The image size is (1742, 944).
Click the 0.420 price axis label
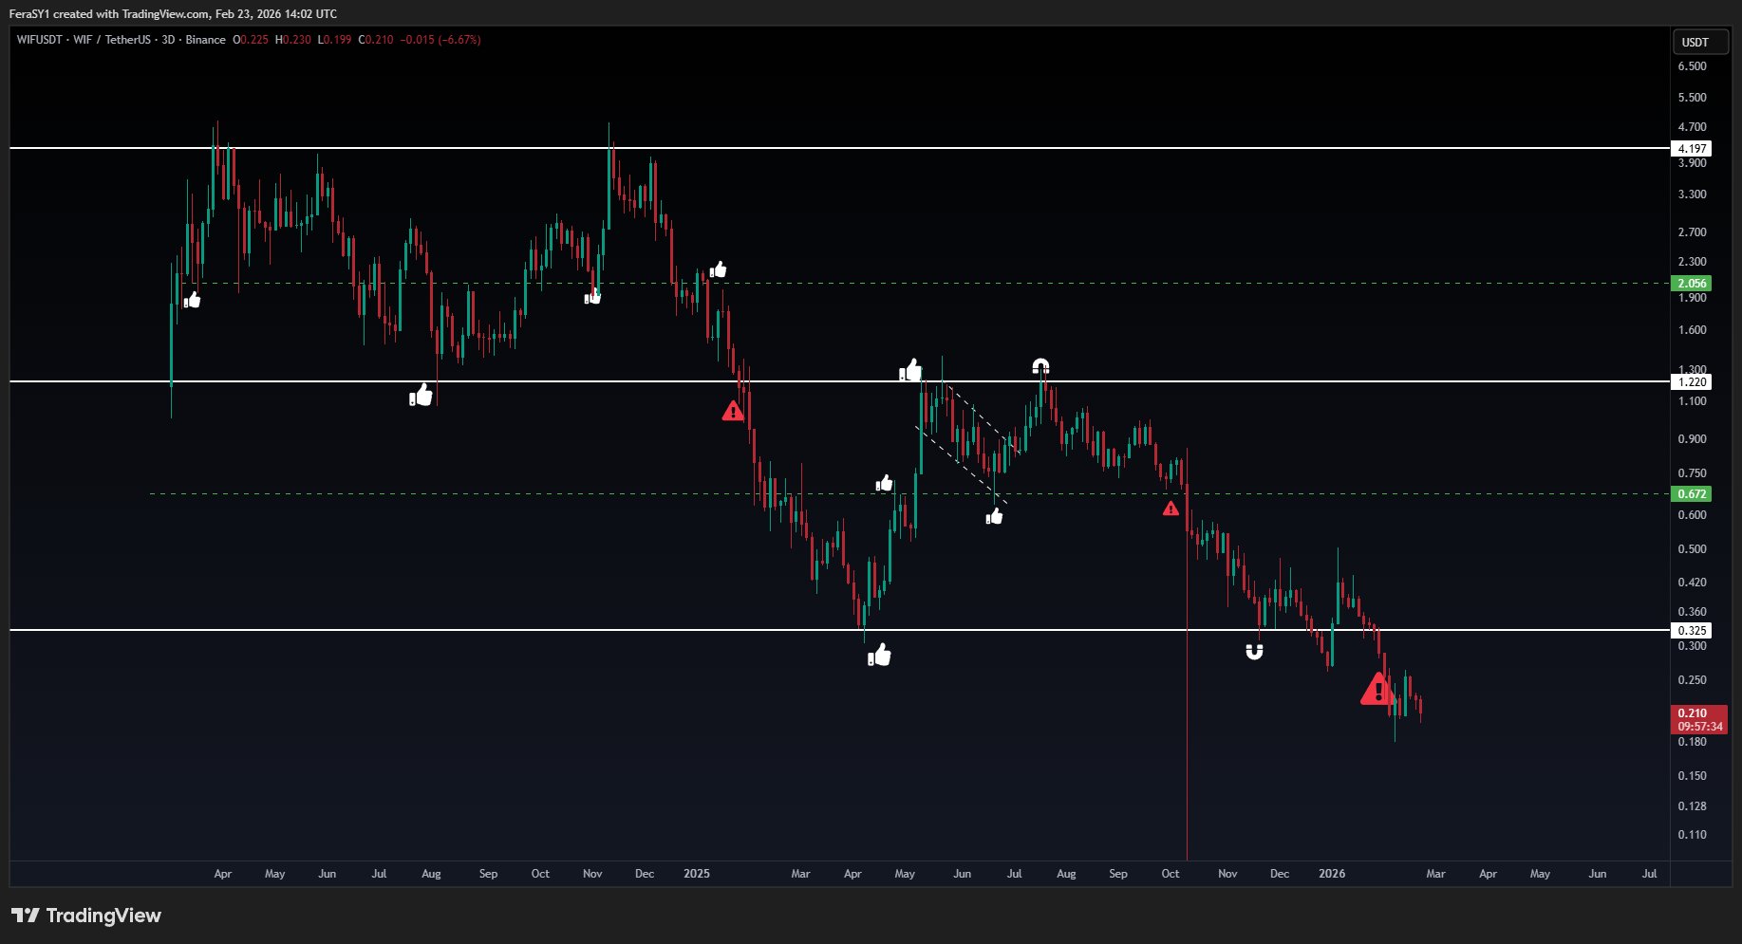coord(1692,583)
